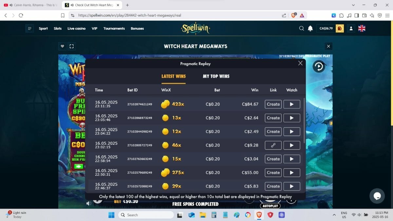
Task: Create link for the C$5.83 win
Action: coord(273,186)
